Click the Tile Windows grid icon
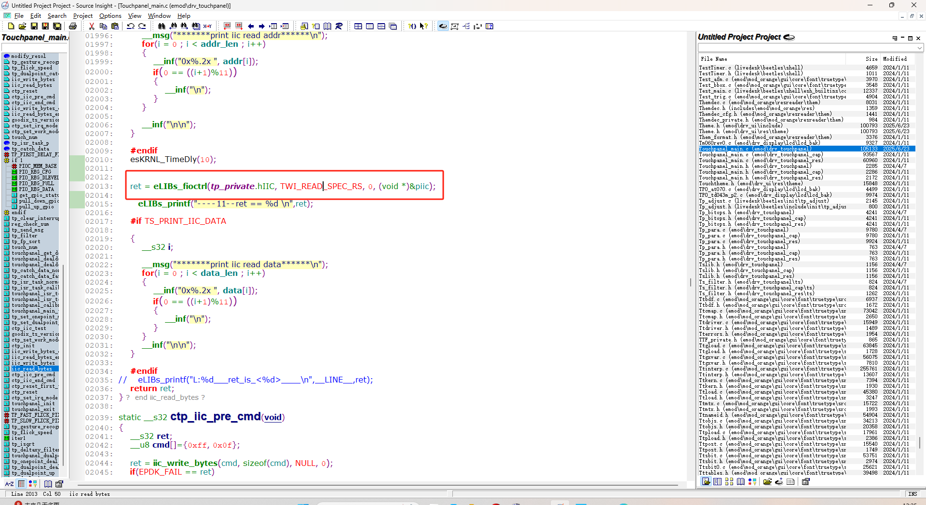This screenshot has width=926, height=505. tap(358, 26)
